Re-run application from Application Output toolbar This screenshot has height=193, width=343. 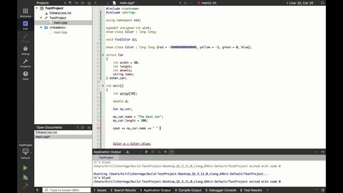[x=146, y=152]
